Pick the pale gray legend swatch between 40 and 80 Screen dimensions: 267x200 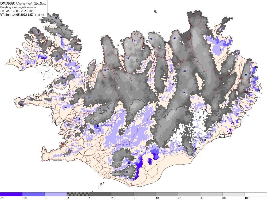click(x=211, y=194)
